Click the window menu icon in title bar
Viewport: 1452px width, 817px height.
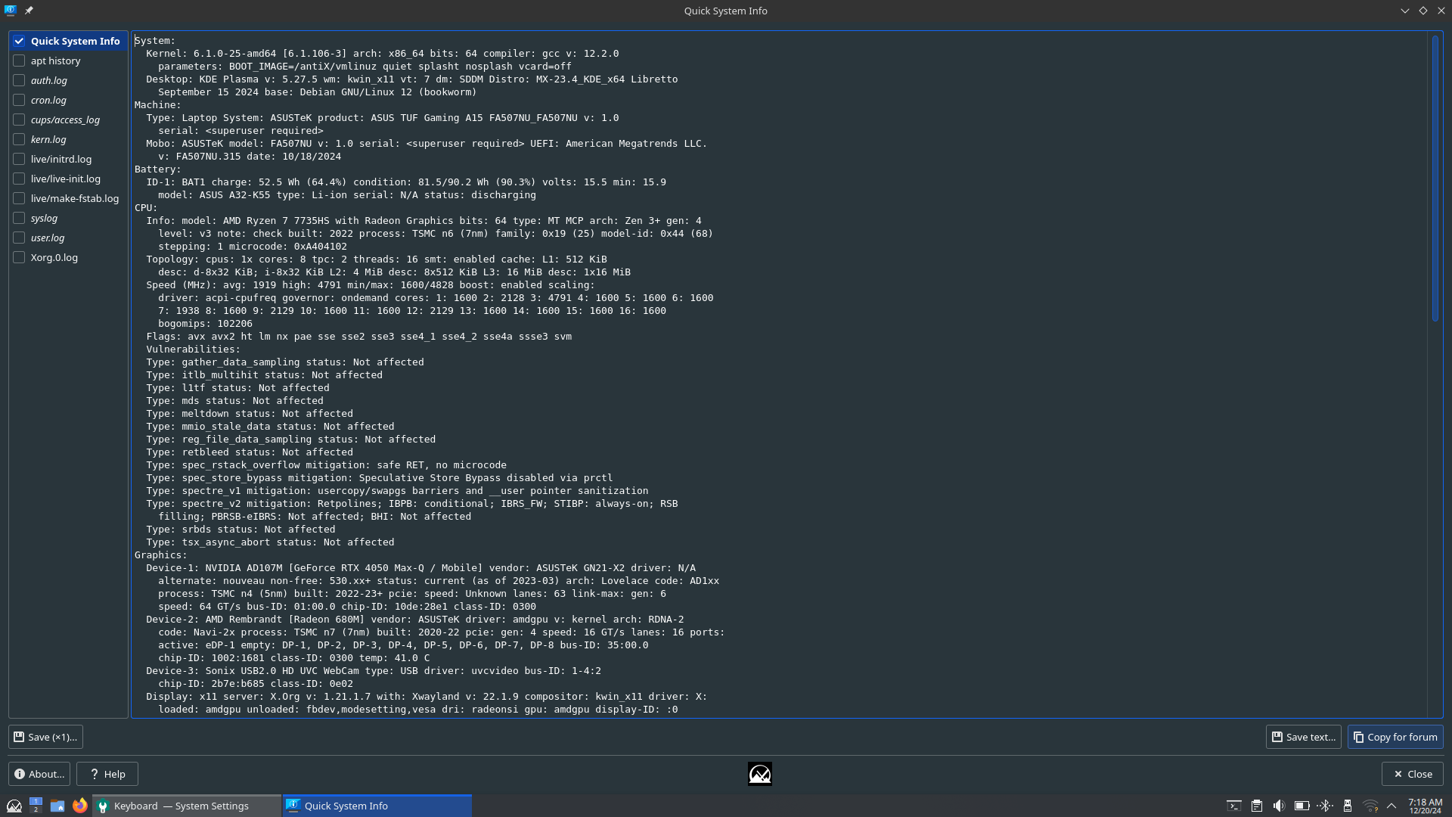click(x=11, y=11)
